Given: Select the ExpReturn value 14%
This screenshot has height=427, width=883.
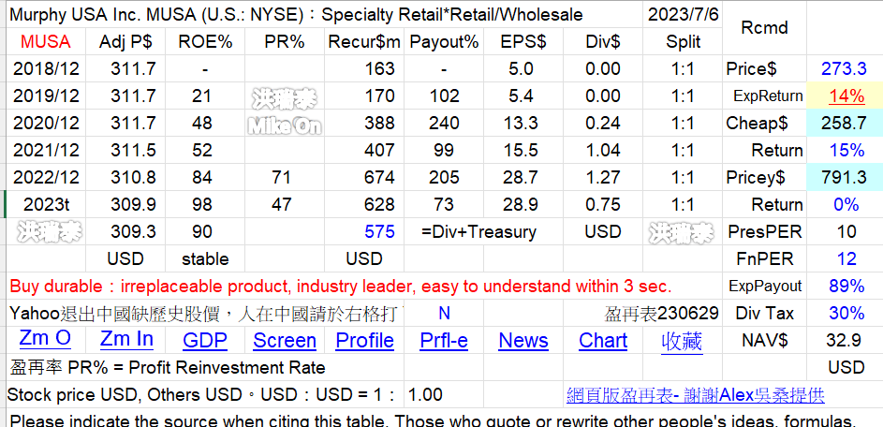Looking at the screenshot, I should (x=844, y=96).
